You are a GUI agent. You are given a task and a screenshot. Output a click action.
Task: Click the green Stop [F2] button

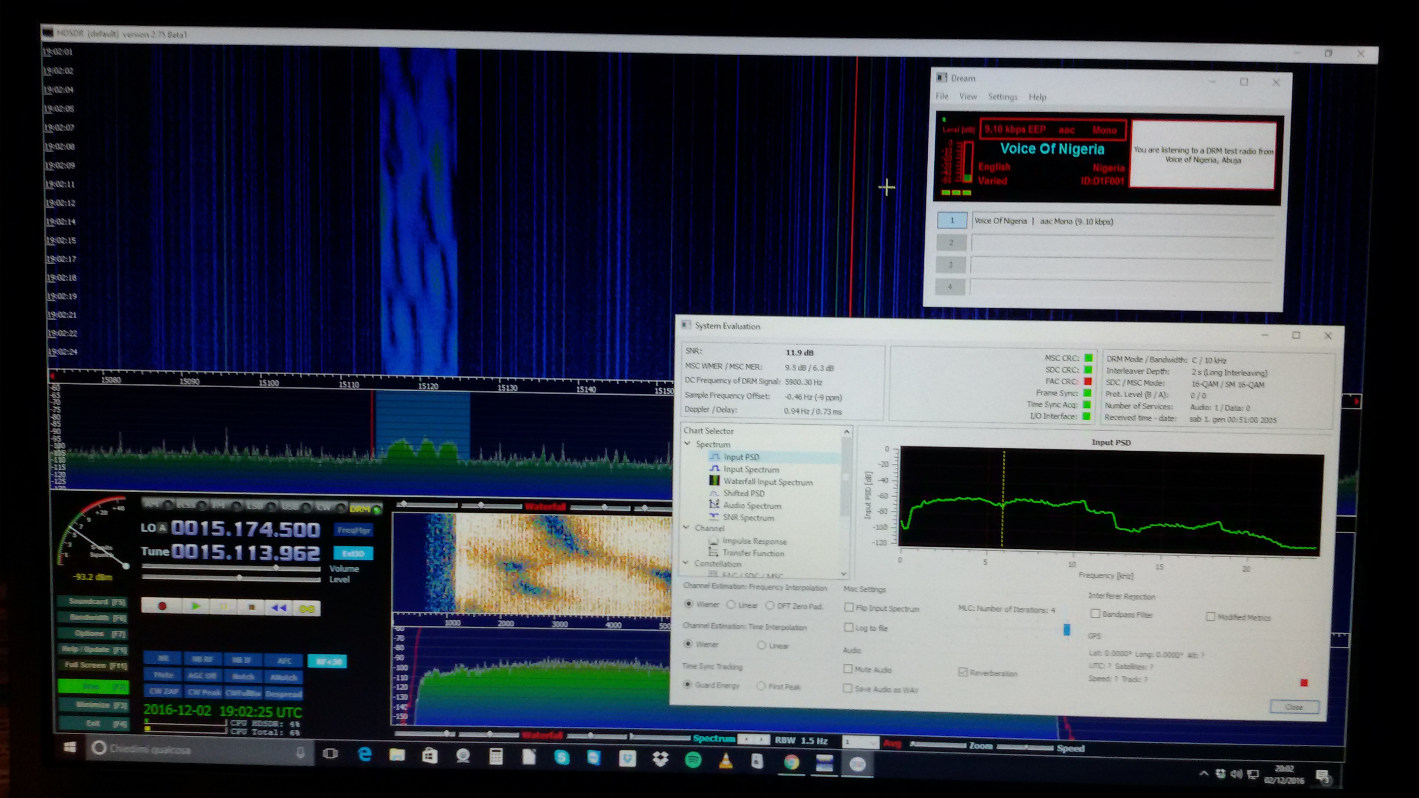coord(93,686)
